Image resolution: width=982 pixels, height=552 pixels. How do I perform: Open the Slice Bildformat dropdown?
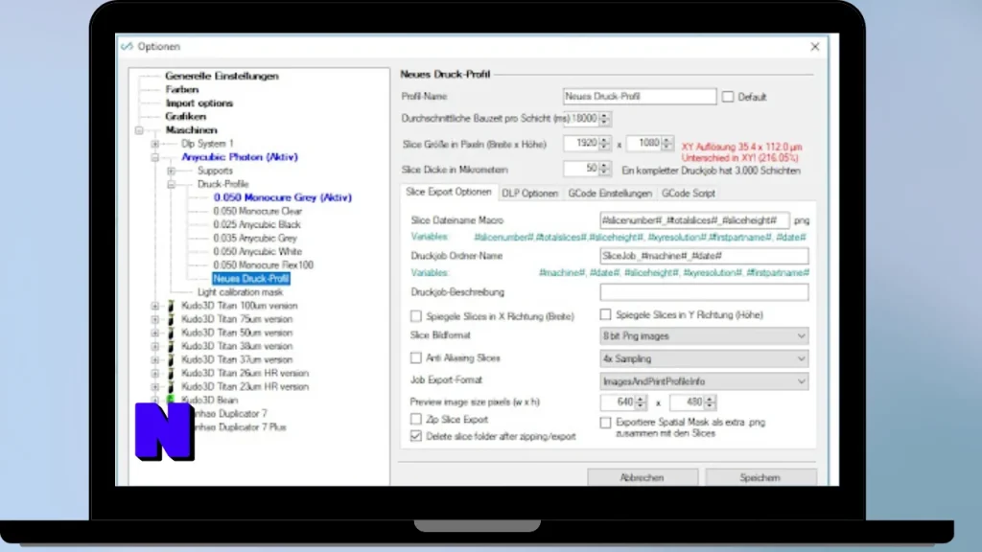[x=704, y=336]
